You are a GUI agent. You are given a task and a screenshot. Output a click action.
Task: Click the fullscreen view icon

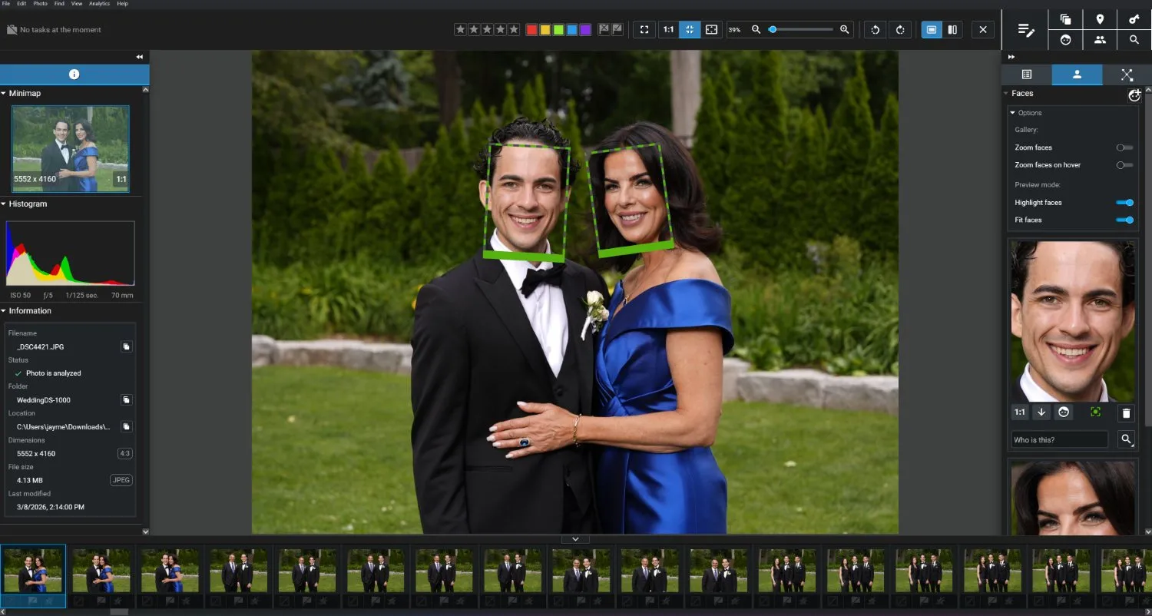coord(644,30)
